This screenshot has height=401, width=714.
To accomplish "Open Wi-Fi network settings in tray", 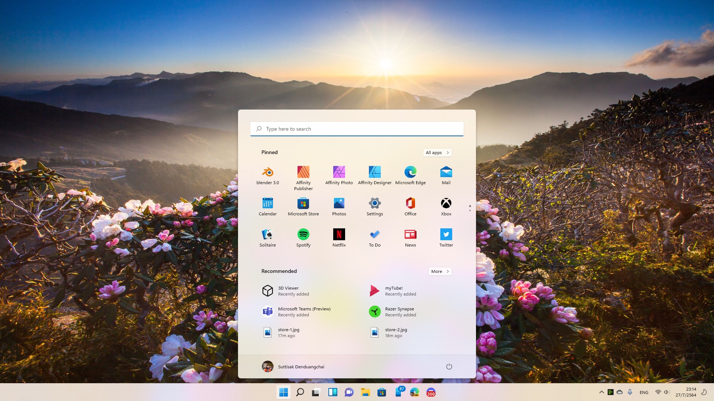I will click(658, 392).
